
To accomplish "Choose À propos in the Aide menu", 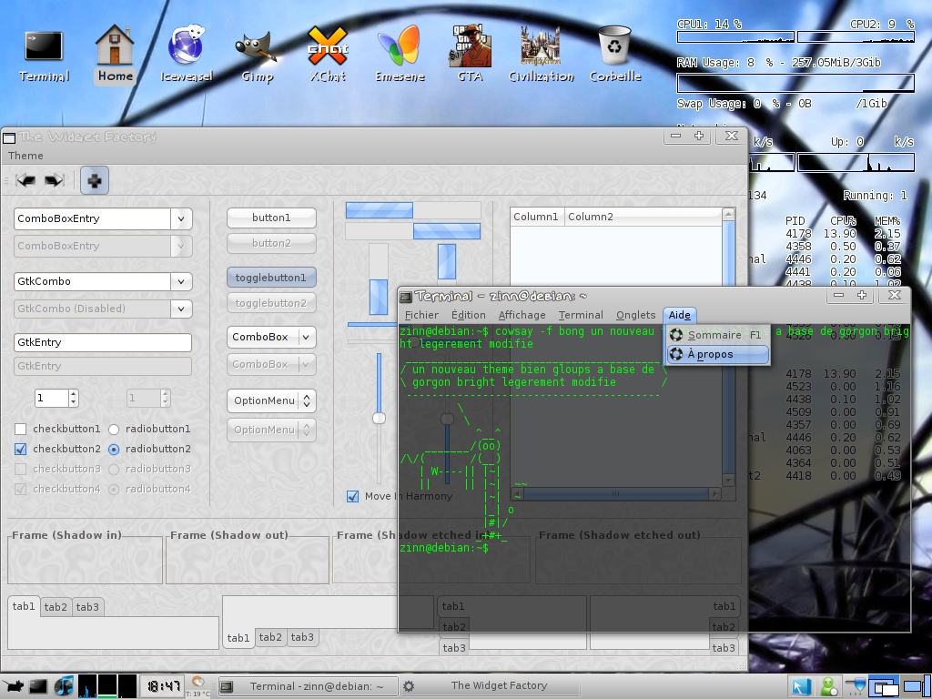I will [718, 355].
